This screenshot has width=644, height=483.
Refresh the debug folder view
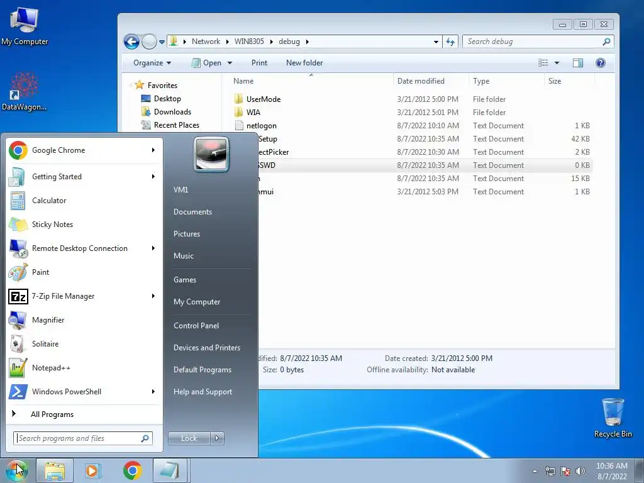click(450, 42)
